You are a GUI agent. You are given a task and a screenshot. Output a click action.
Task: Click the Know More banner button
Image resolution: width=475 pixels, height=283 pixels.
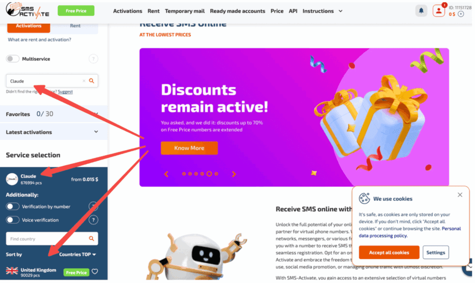pos(189,148)
